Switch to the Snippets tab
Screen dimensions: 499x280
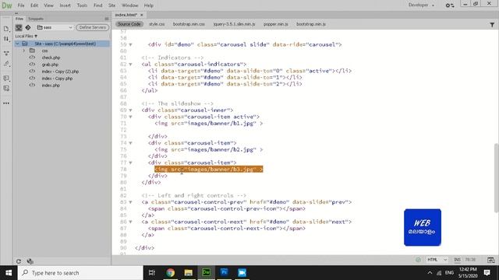tap(36, 19)
